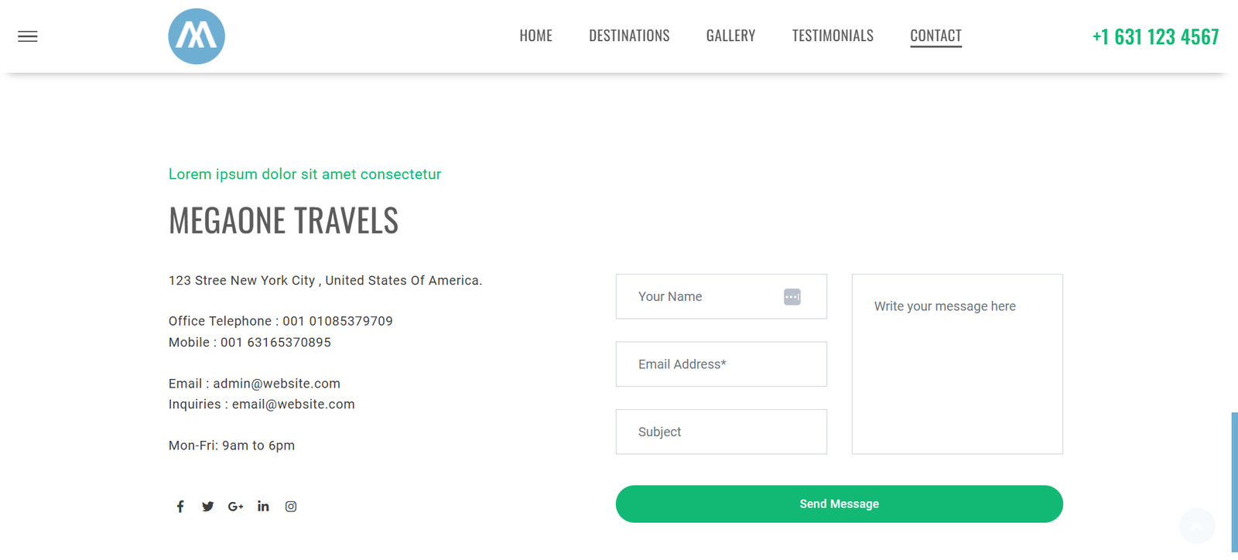Open the hamburger side menu
The height and width of the screenshot is (560, 1238).
click(x=28, y=36)
